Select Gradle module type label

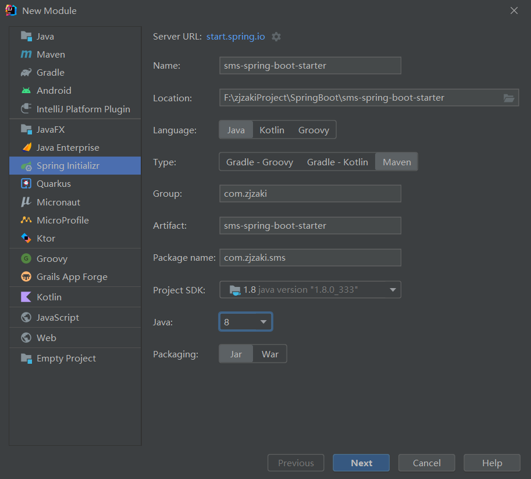pyautogui.click(x=51, y=73)
